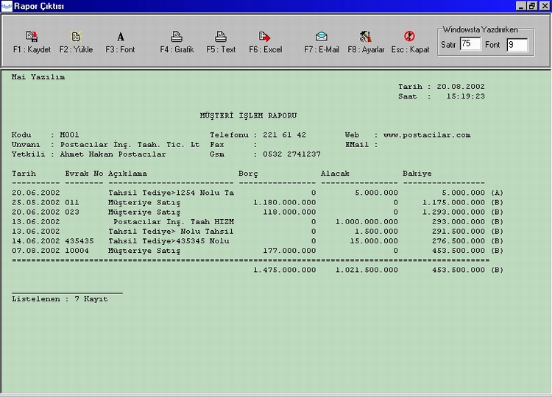Send report with F7 E-Mail icon
552x397 pixels.
tap(322, 36)
